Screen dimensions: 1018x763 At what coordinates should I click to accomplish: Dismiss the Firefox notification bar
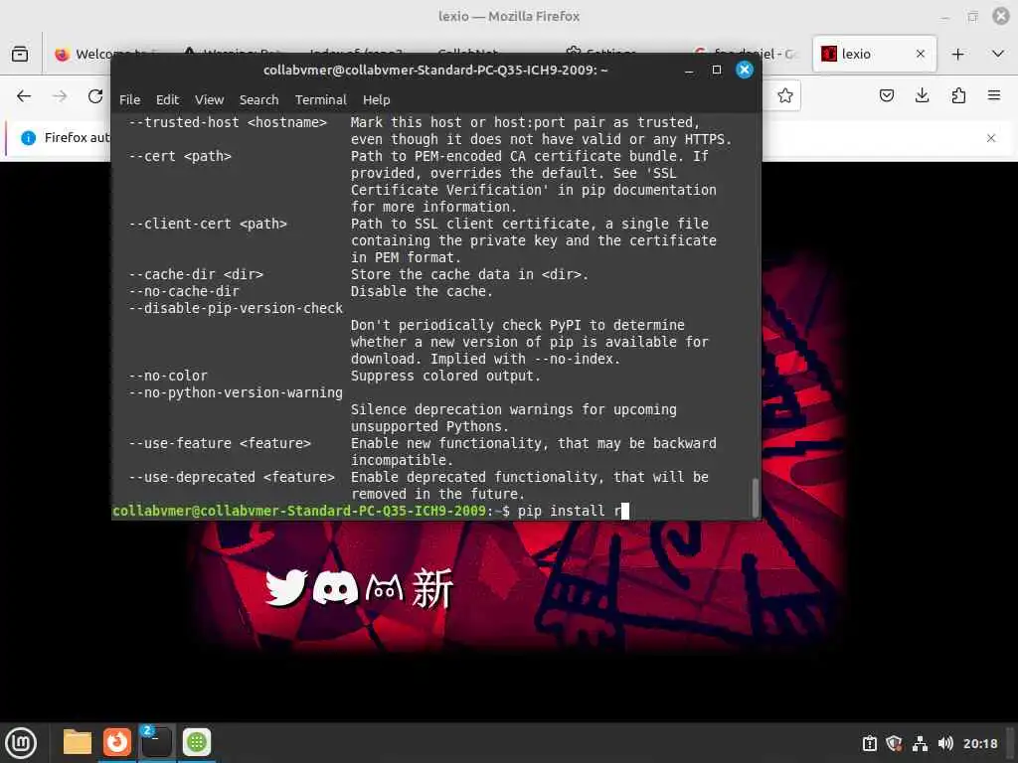point(991,138)
